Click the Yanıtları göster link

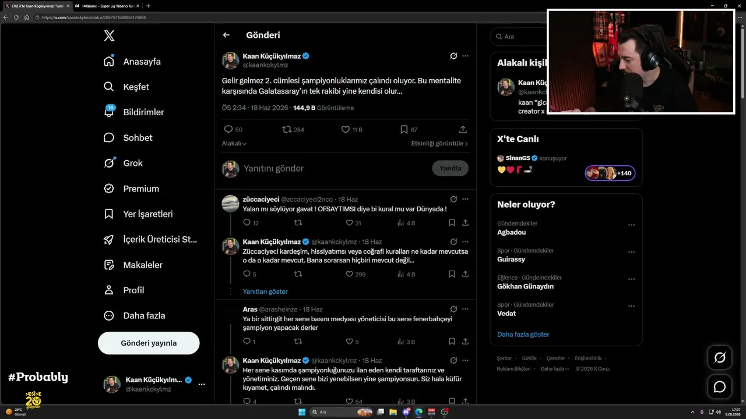coord(265,292)
